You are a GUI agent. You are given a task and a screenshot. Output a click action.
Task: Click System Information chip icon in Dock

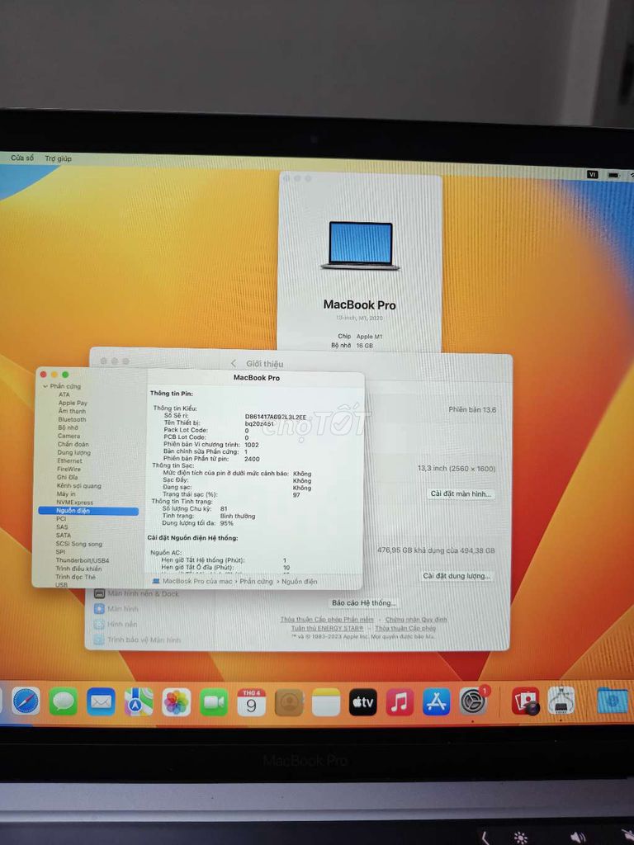pyautogui.click(x=561, y=700)
